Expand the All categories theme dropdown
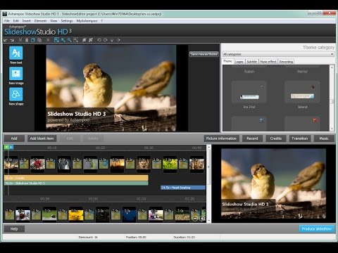The width and height of the screenshot is (338, 253). tap(278, 54)
